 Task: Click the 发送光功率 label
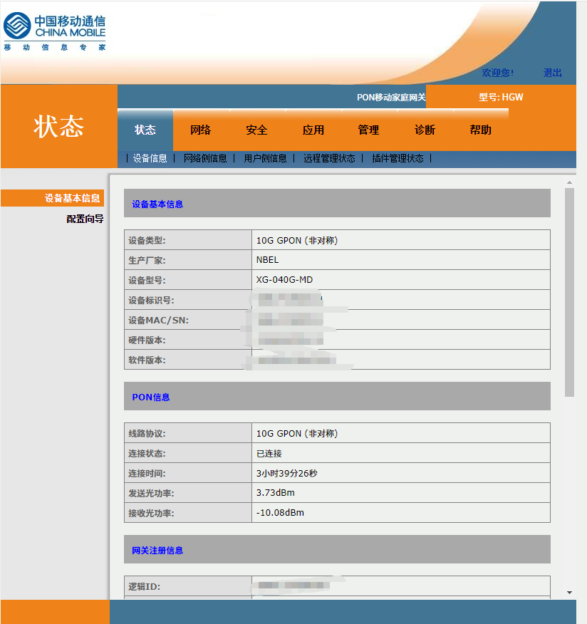coord(151,494)
